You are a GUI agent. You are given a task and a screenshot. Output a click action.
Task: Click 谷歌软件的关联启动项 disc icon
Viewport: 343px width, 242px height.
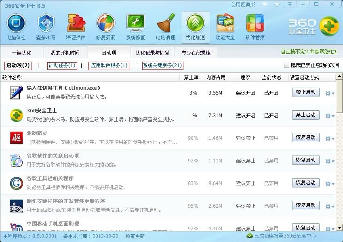click(17, 161)
